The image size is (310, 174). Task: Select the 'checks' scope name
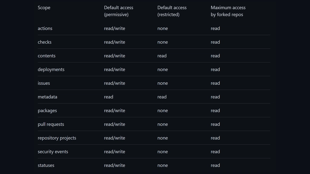tap(45, 42)
